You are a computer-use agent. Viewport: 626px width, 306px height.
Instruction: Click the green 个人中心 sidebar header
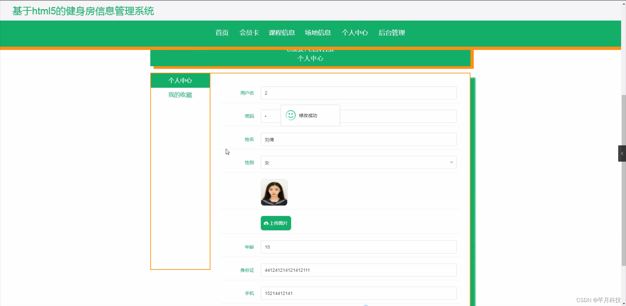(x=180, y=80)
